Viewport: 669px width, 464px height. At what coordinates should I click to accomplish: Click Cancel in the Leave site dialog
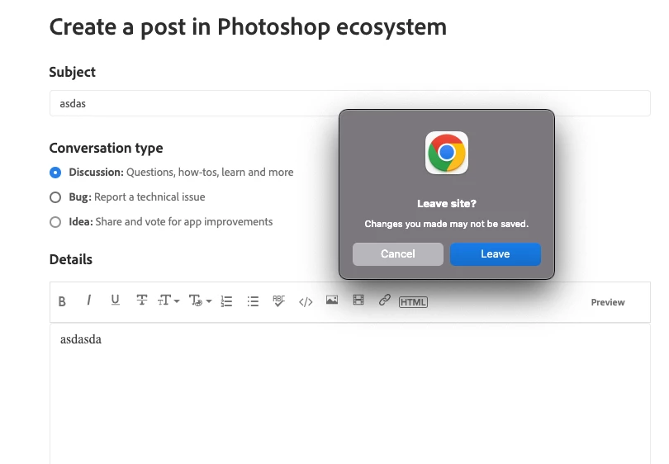[x=397, y=254]
